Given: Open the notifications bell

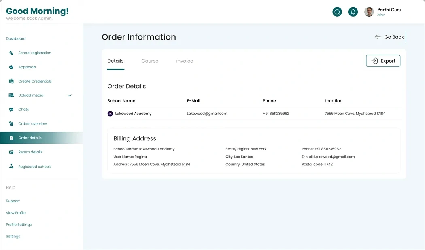Looking at the screenshot, I should [353, 12].
